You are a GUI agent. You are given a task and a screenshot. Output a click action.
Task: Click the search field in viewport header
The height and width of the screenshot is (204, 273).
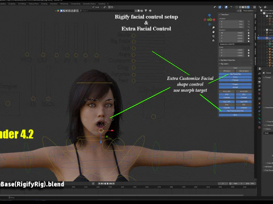107,11
